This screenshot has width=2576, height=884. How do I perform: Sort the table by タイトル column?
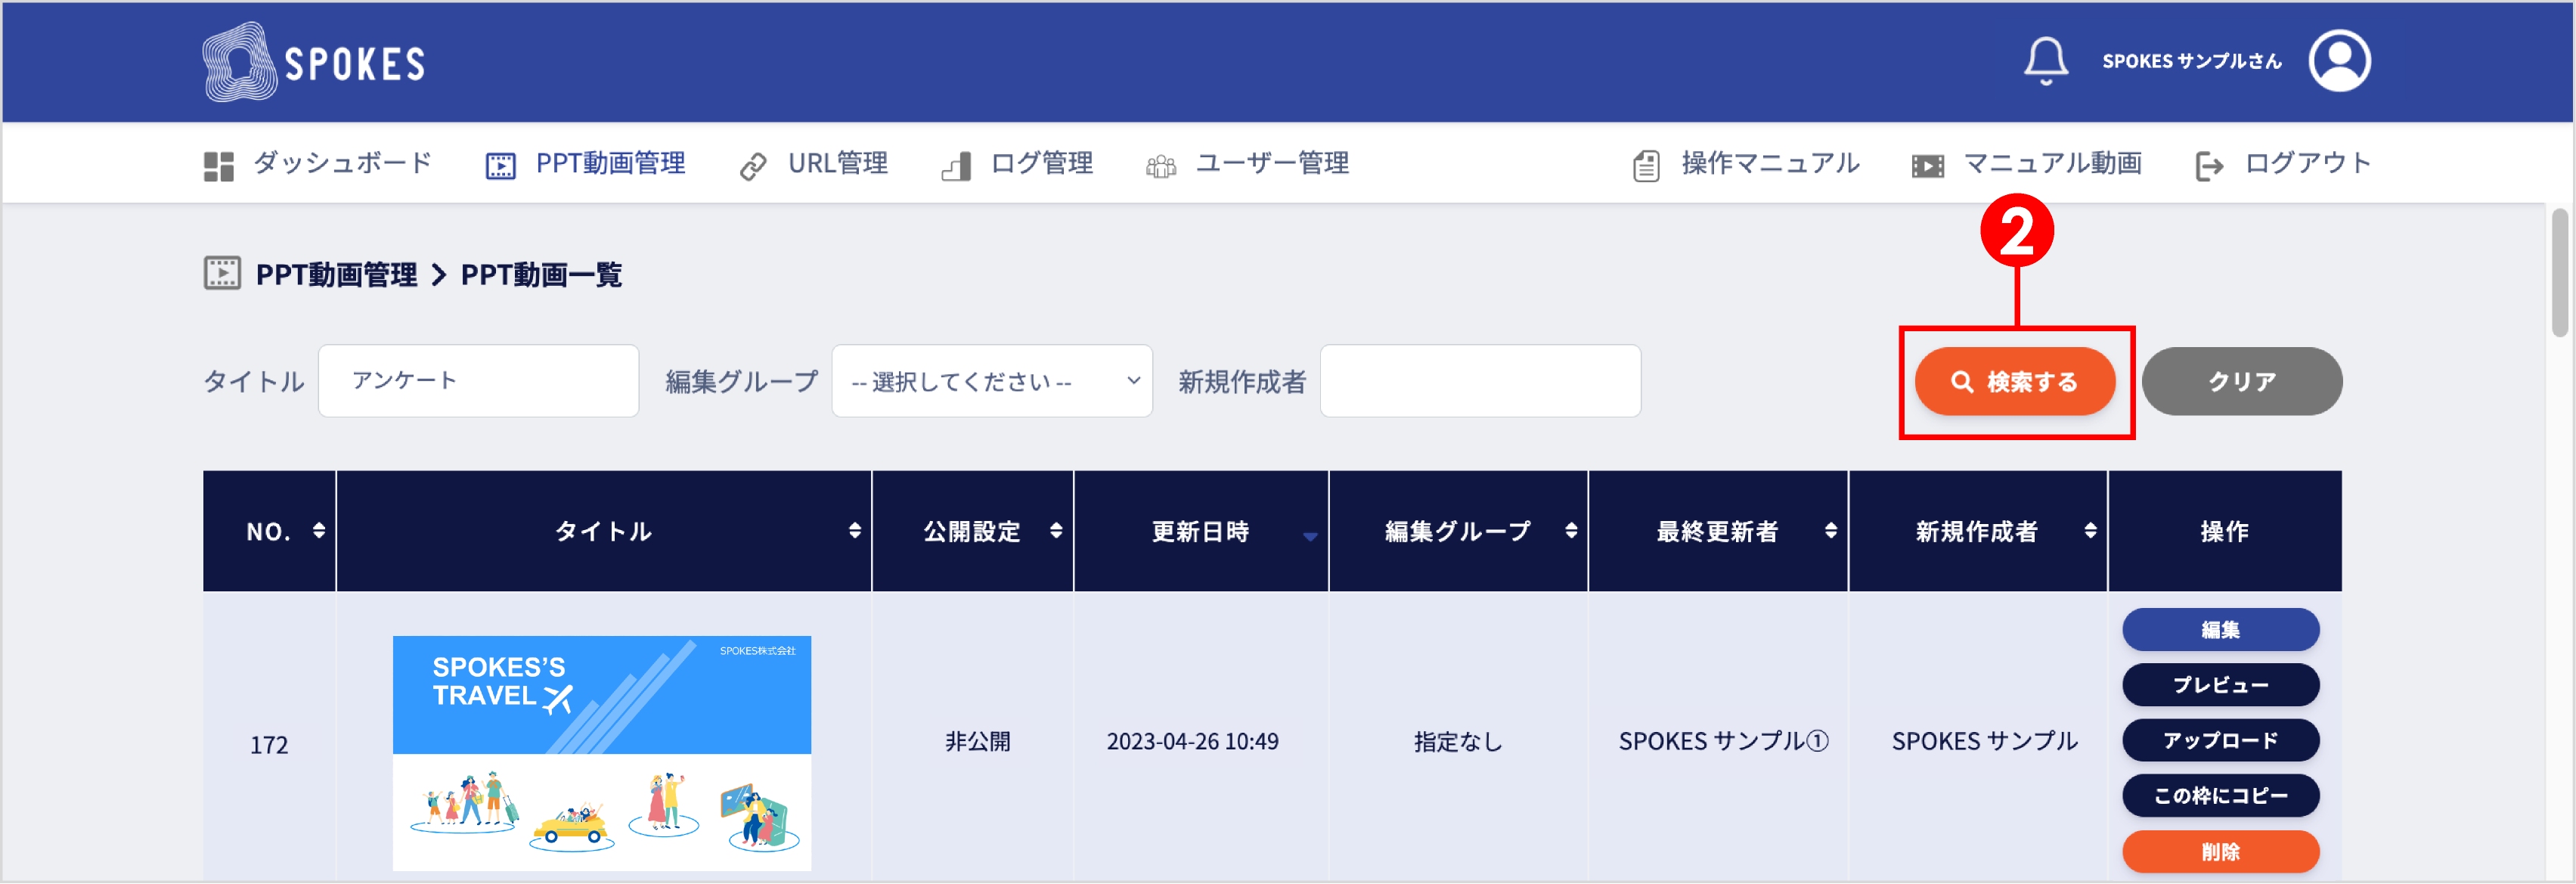click(855, 531)
